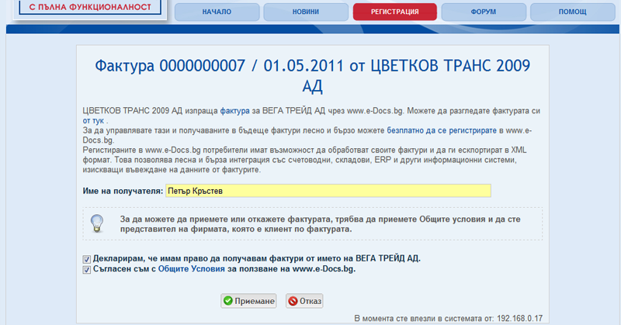Focus the 'Име на получателя' input field

pos(328,191)
